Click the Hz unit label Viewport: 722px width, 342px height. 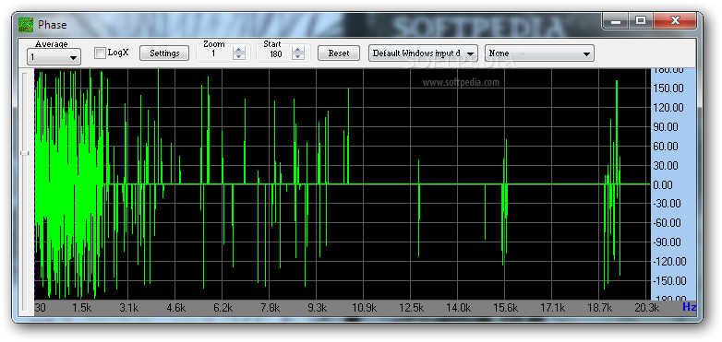coord(690,307)
